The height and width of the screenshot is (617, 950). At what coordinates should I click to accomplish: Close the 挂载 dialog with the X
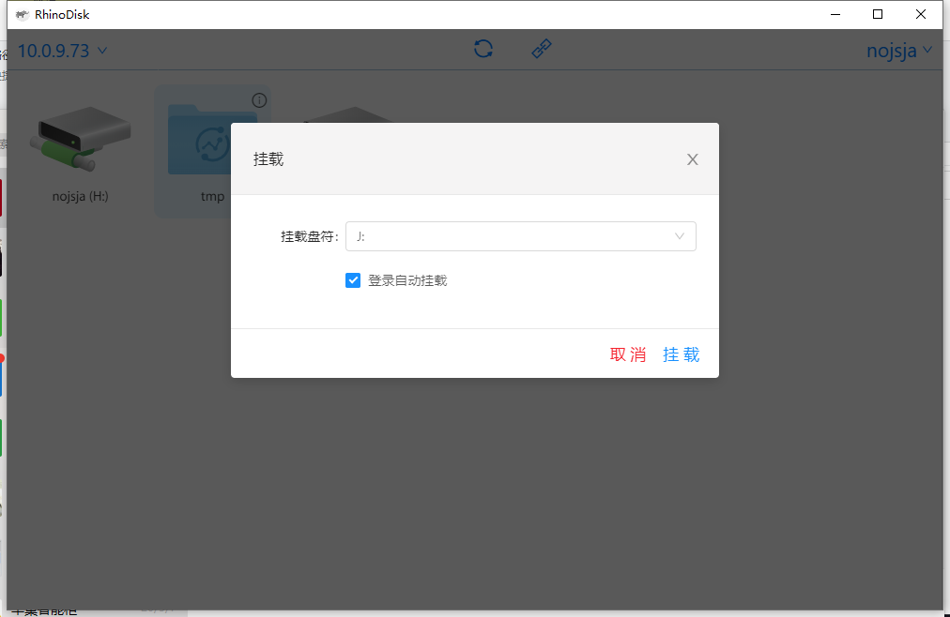pos(693,159)
